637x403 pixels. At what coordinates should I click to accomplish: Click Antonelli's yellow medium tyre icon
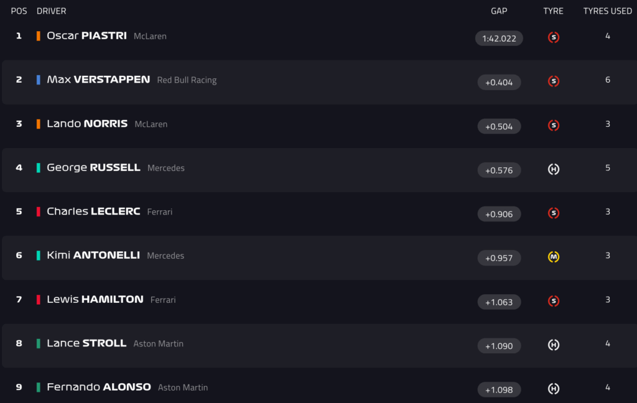(553, 257)
